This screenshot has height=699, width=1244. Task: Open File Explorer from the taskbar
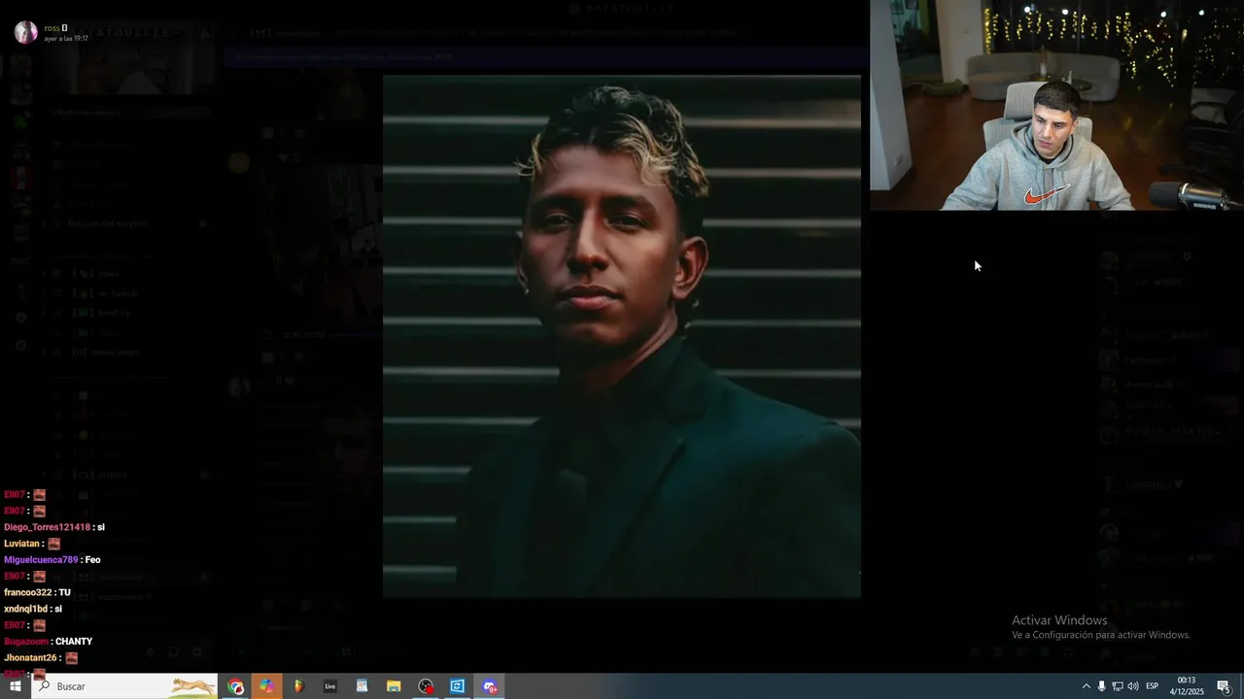pos(394,686)
